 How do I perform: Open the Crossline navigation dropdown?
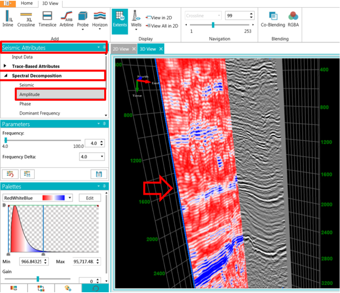pos(219,15)
